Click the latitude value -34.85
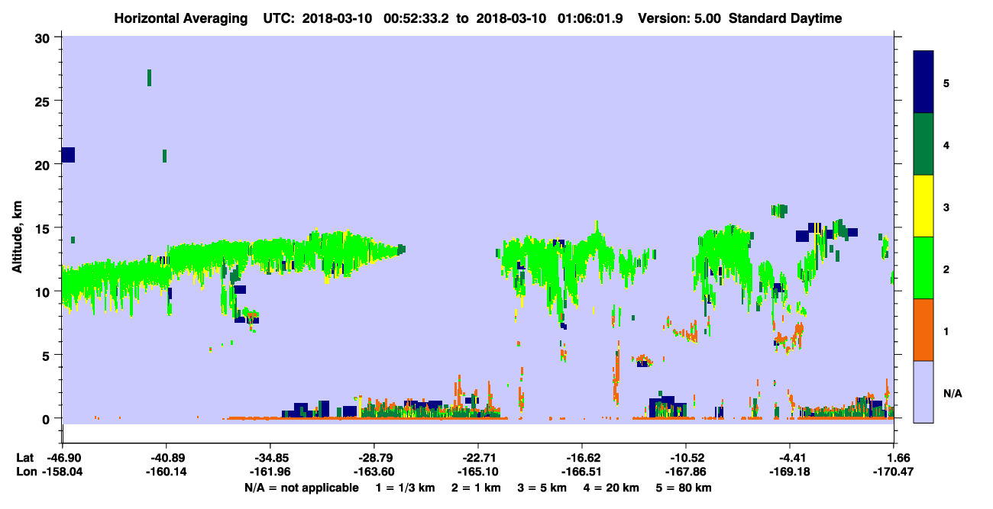 [270, 458]
